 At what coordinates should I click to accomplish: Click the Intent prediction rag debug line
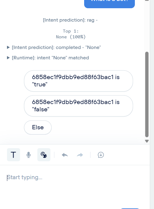point(70,20)
